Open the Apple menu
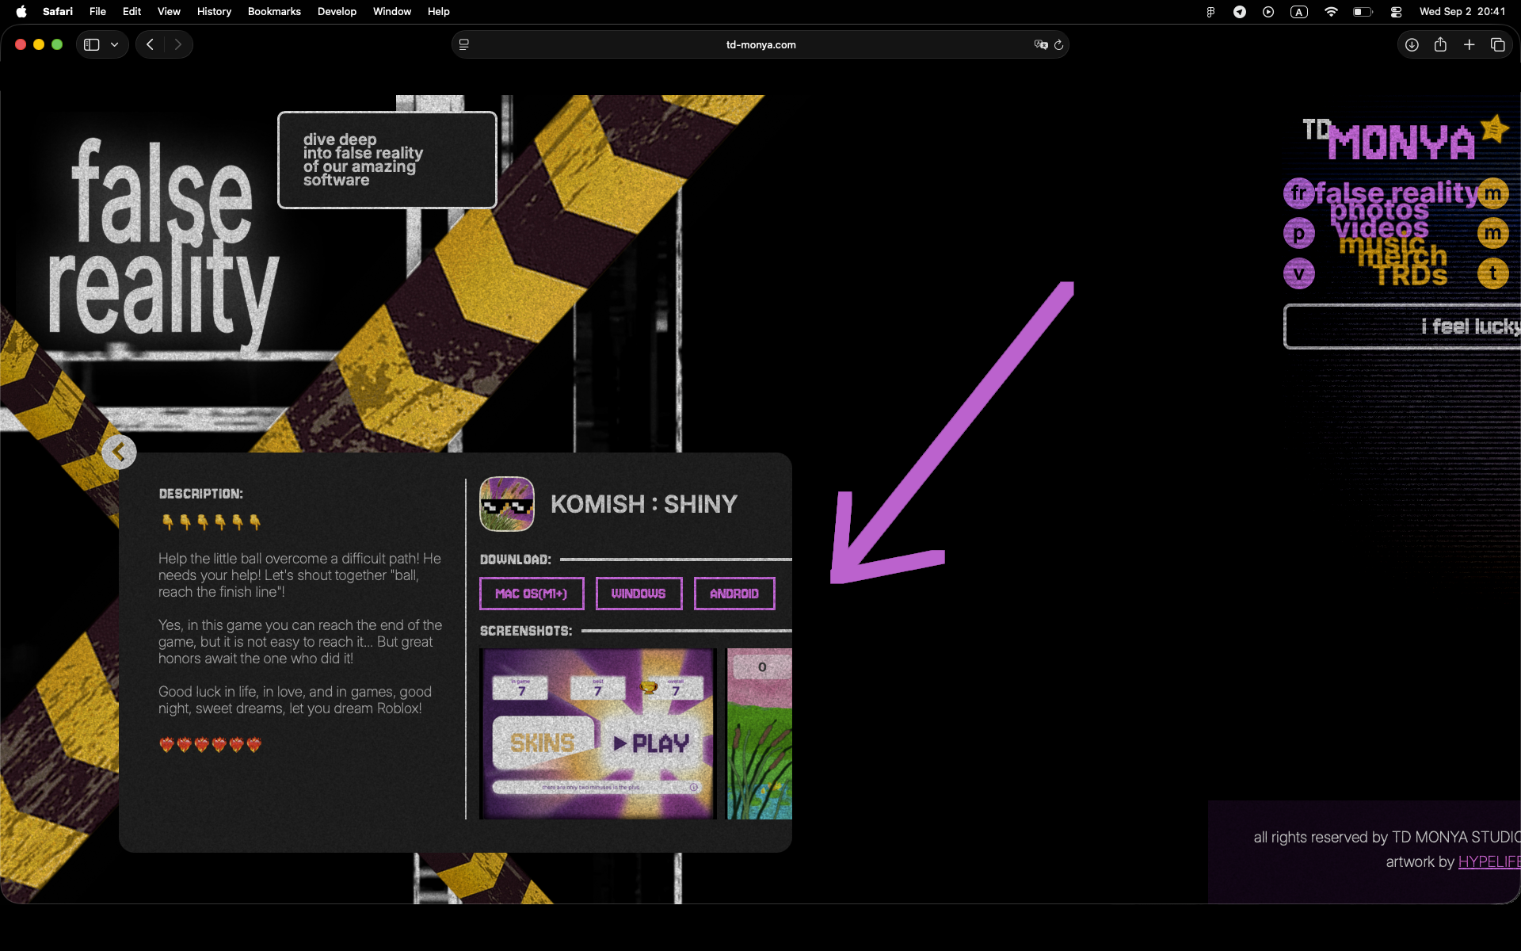Screen dimensions: 1521x951 [21, 12]
